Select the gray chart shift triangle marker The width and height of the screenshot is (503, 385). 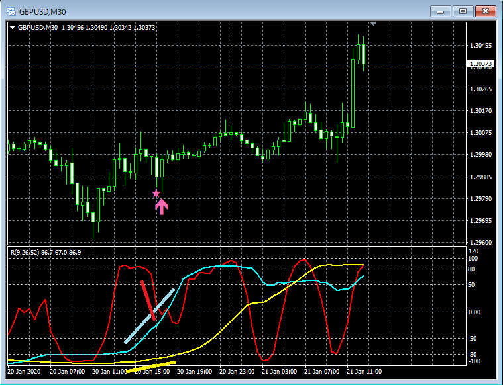(373, 24)
